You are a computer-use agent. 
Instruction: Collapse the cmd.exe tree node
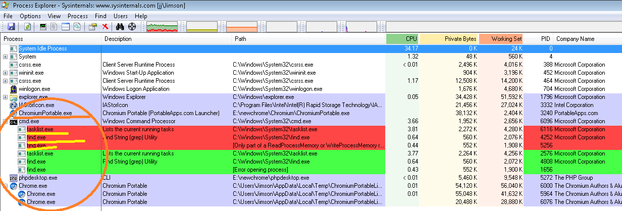coord(5,121)
